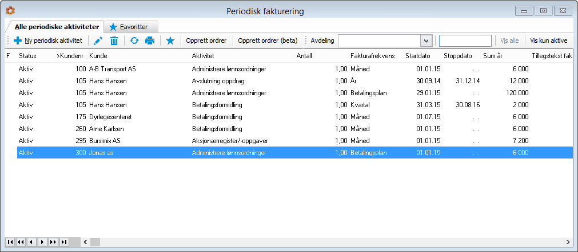Jump back page double-left navigation button
The height and width of the screenshot is (252, 578).
(21, 242)
